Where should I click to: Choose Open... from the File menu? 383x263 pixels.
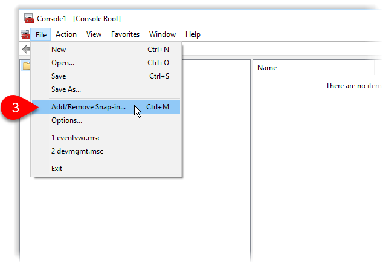tap(106, 63)
